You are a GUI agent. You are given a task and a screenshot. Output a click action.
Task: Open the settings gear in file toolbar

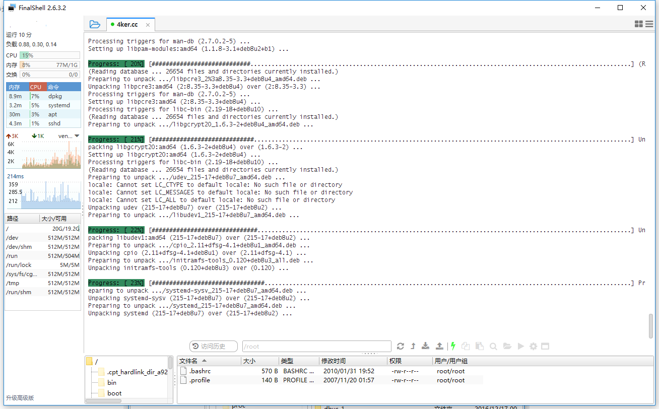point(533,346)
